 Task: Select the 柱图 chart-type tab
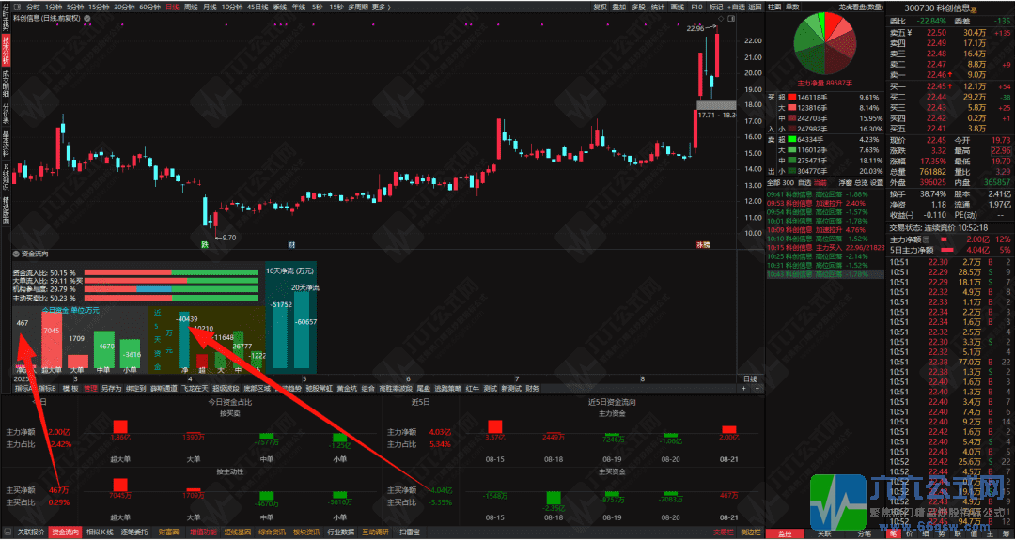[x=774, y=7]
